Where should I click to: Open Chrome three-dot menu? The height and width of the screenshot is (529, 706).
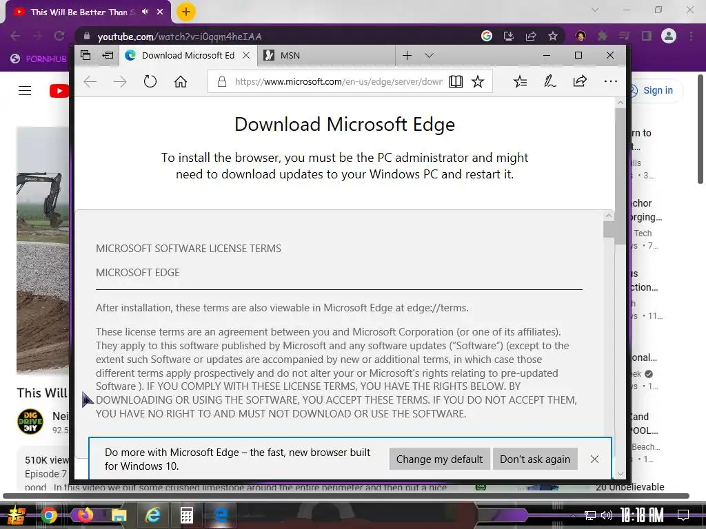[691, 36]
